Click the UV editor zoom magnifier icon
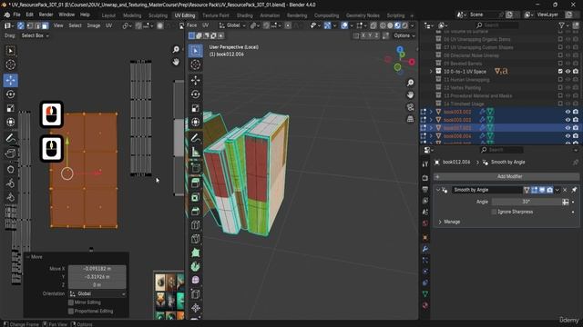This screenshot has width=583, height=327. [176, 50]
